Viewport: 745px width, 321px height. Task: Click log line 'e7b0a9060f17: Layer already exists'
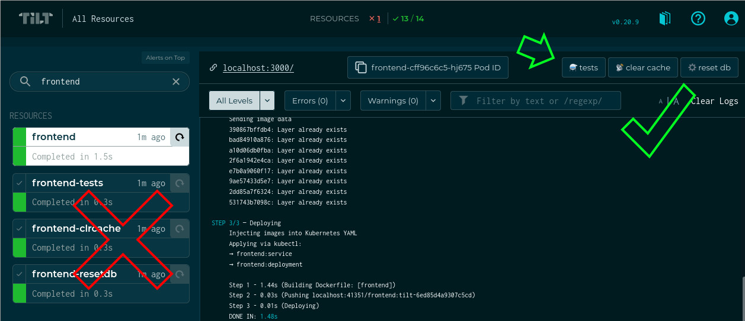click(288, 171)
